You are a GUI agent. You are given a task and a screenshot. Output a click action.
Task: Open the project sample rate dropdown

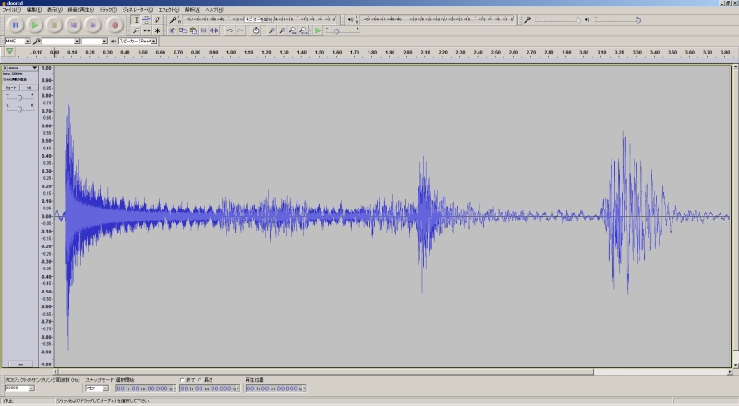point(19,388)
